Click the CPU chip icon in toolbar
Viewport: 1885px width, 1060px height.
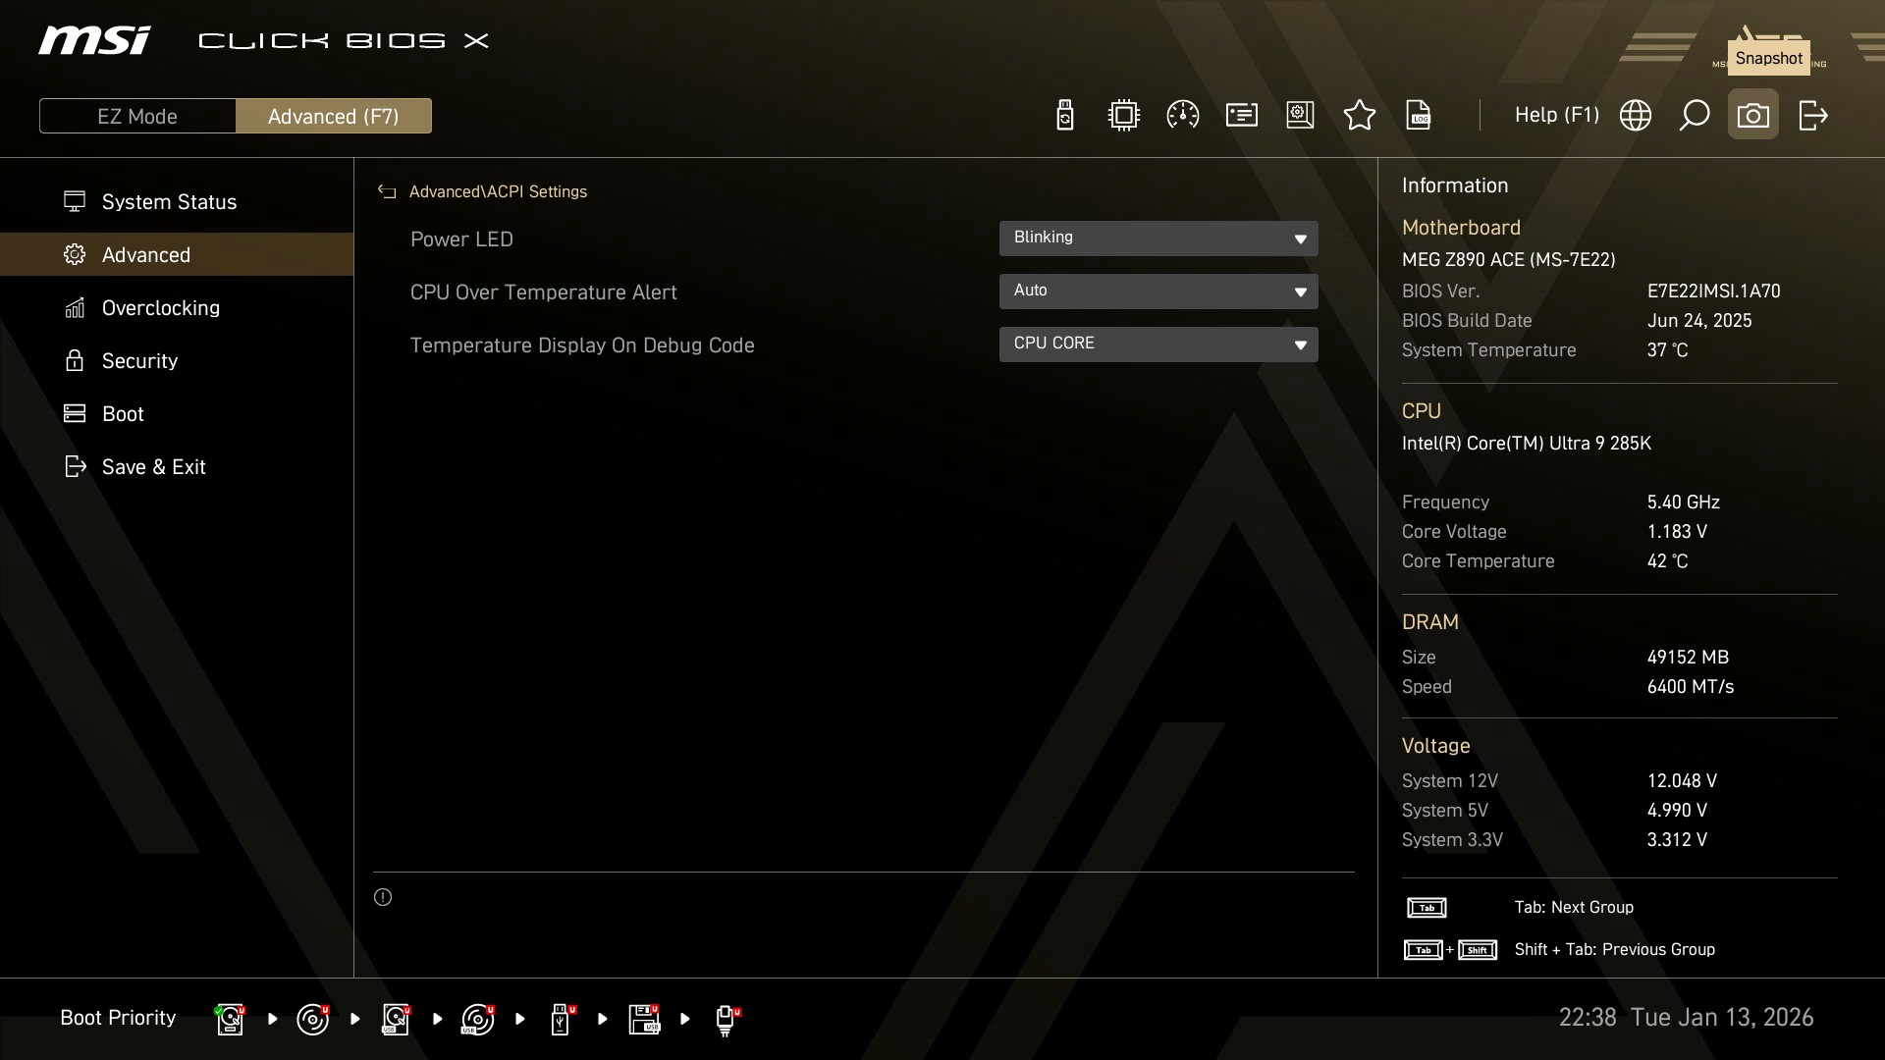[x=1123, y=116]
